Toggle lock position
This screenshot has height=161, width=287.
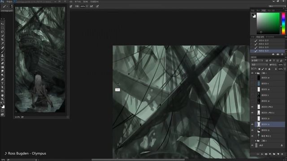pyautogui.click(x=266, y=69)
